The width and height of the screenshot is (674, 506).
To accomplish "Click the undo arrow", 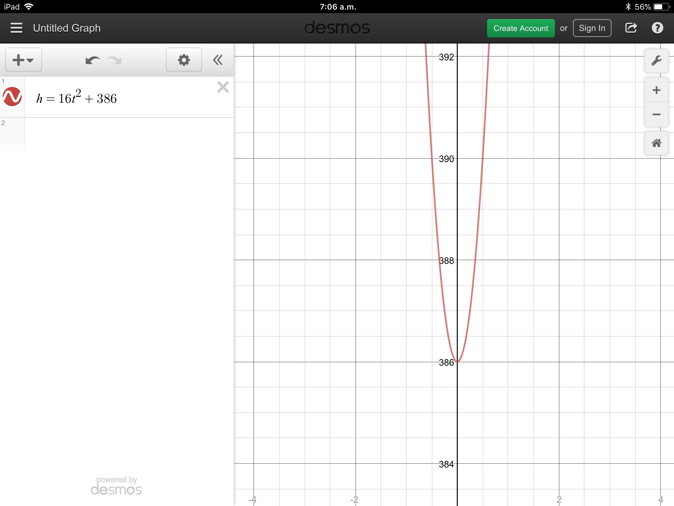I will (92, 60).
